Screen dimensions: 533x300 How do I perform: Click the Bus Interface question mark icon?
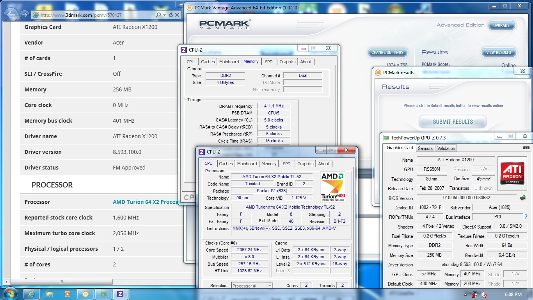tap(526, 217)
